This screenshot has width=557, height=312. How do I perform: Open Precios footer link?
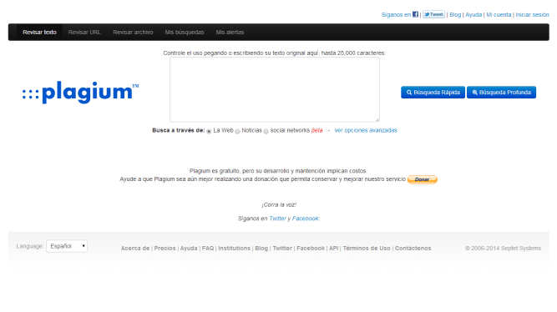tap(165, 248)
